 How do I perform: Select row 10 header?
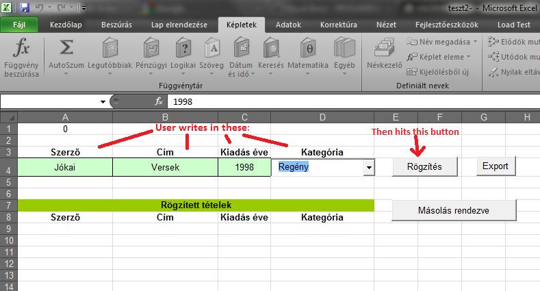click(9, 240)
